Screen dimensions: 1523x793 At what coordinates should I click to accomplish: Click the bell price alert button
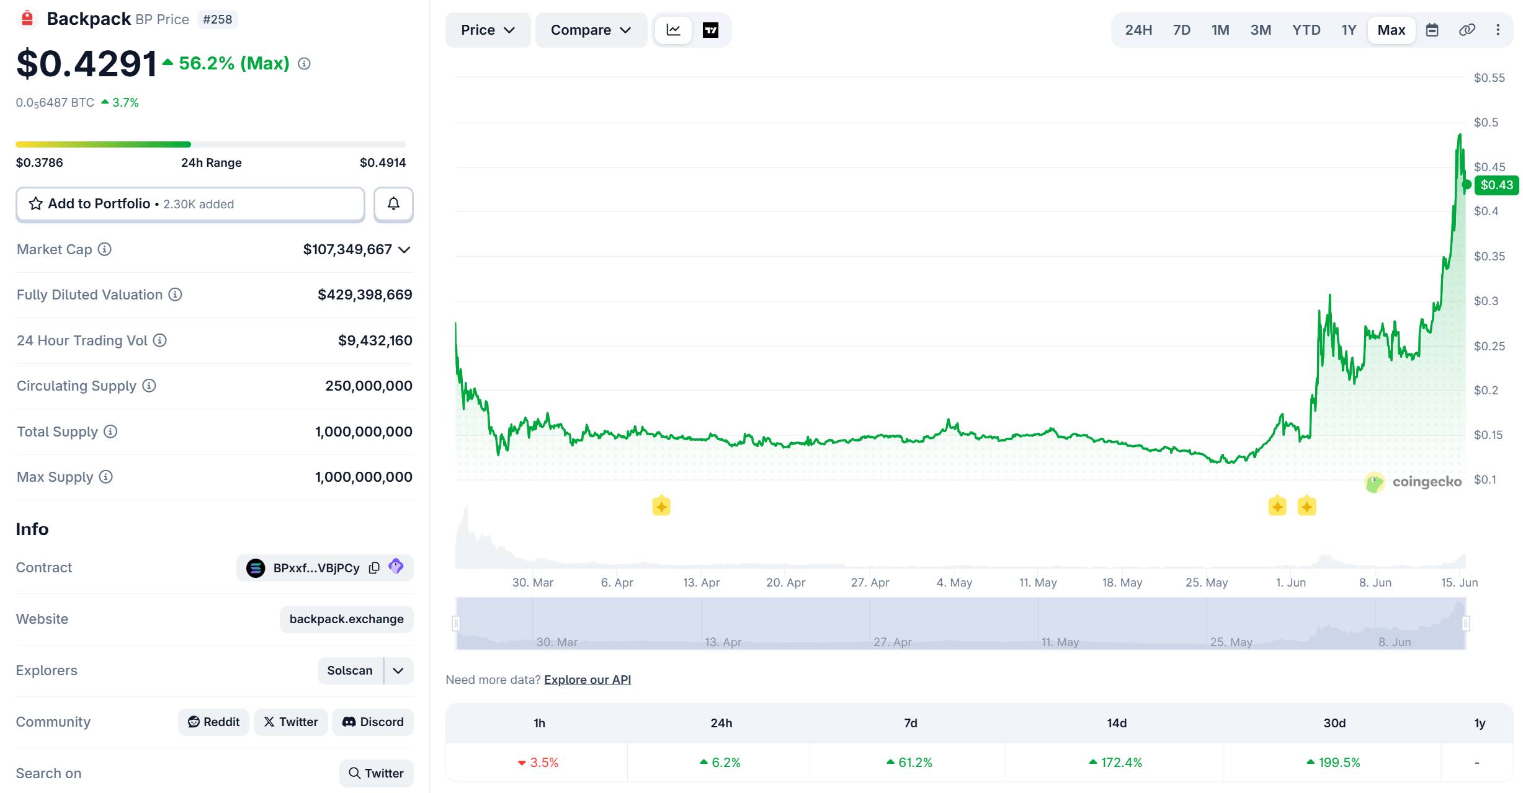393,204
